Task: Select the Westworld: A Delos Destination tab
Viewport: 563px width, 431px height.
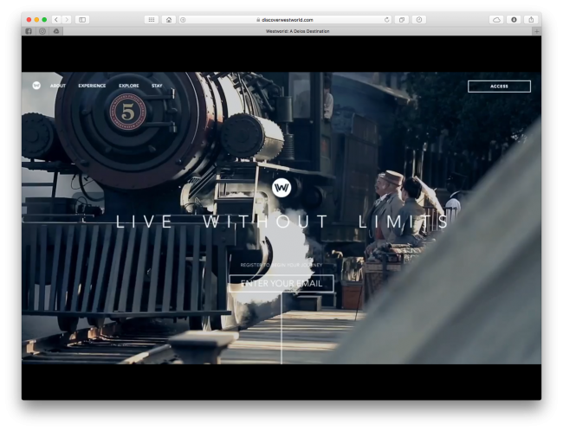Action: pyautogui.click(x=298, y=31)
